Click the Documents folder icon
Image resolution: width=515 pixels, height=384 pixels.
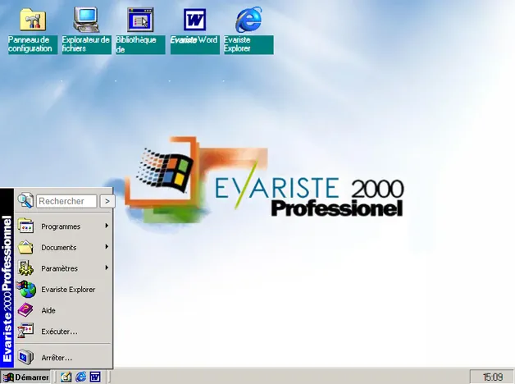tap(25, 247)
